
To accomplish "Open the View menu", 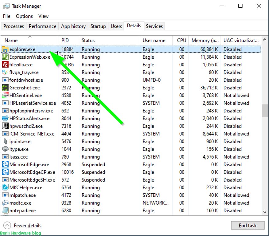I will [43, 16].
